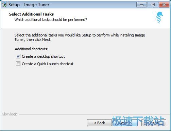Close the Image Tuner setup window

[164, 5]
